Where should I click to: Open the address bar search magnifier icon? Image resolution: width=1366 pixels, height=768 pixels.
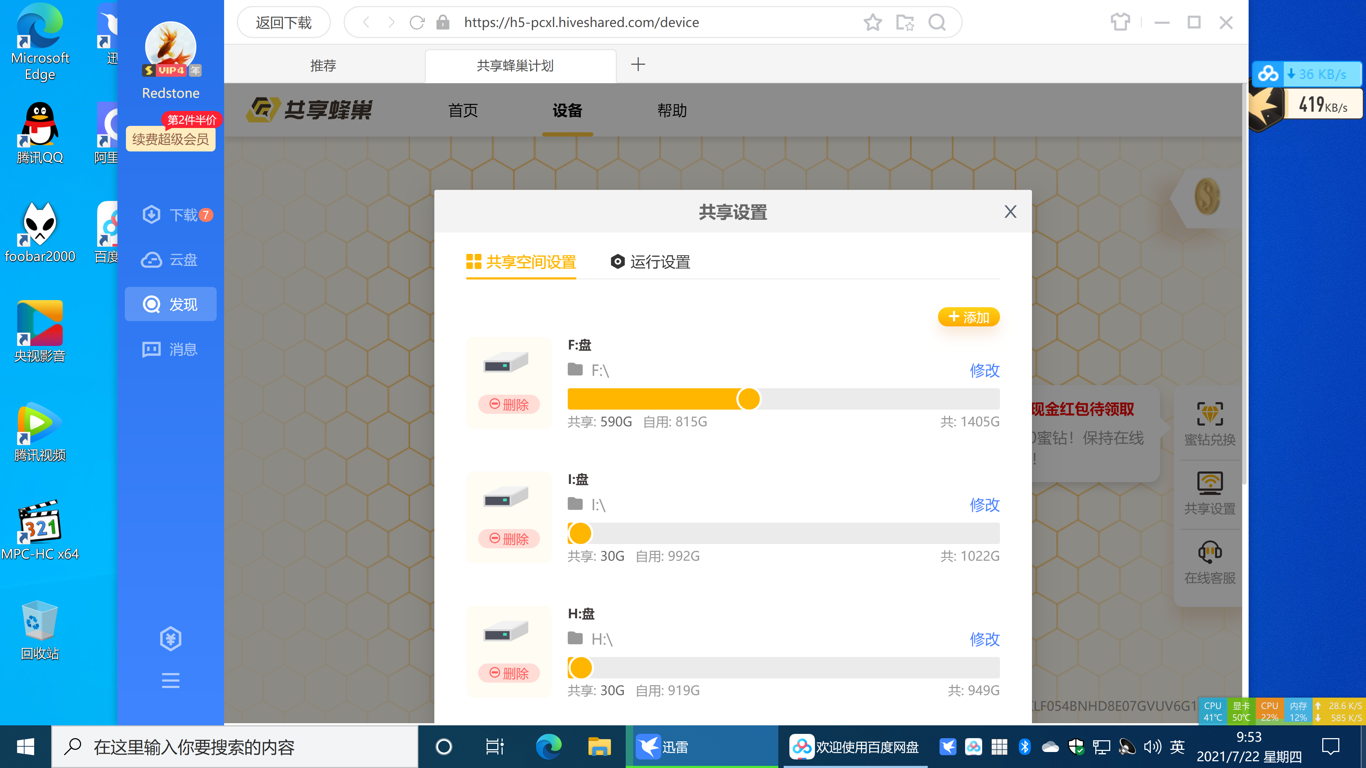click(x=937, y=22)
